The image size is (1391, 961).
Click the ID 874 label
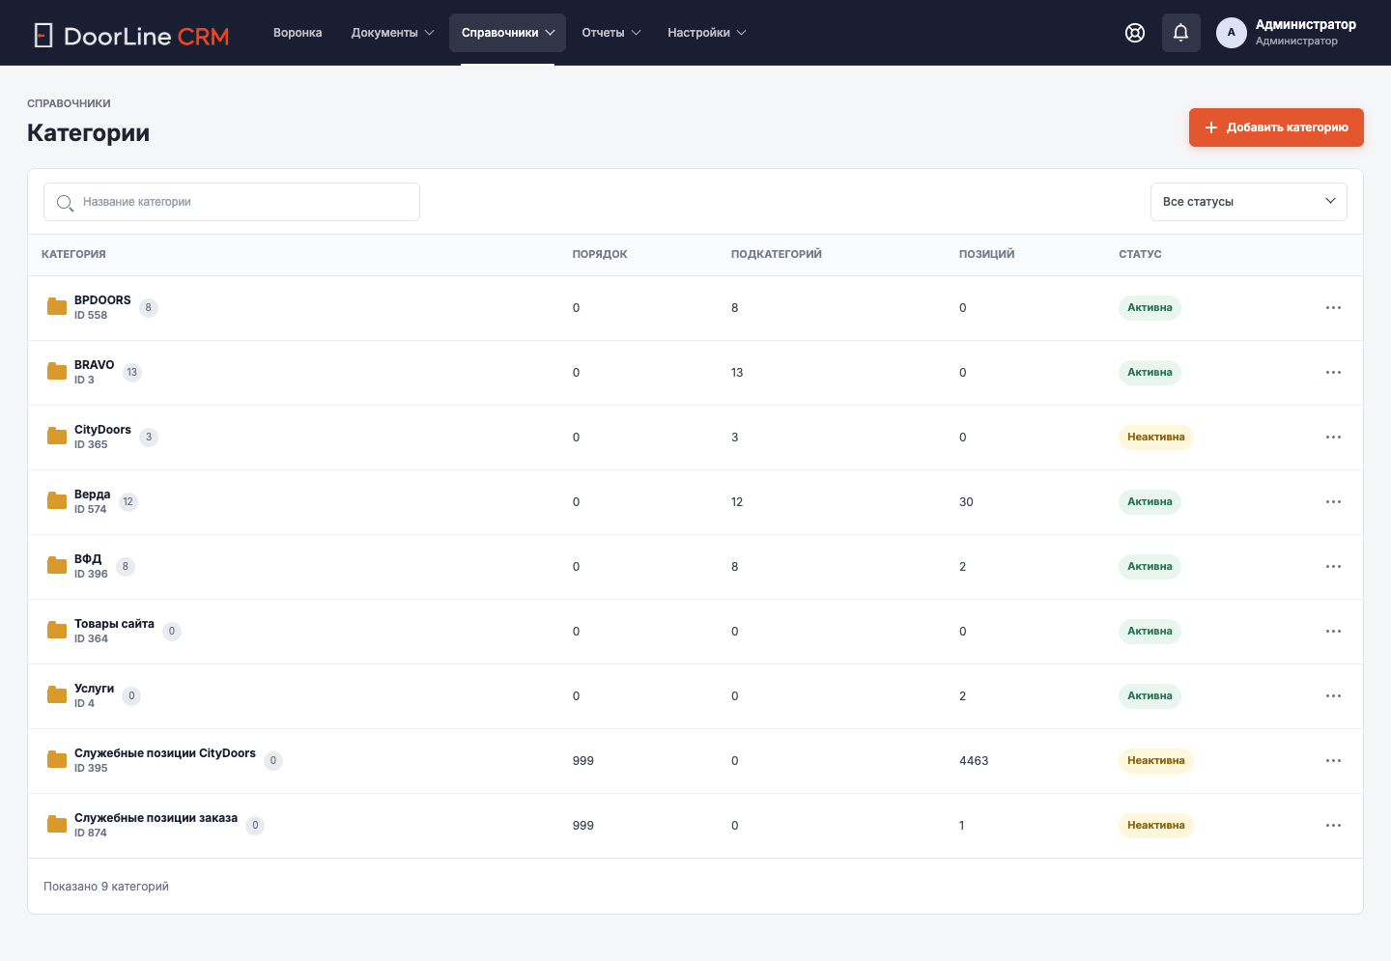pyautogui.click(x=91, y=834)
